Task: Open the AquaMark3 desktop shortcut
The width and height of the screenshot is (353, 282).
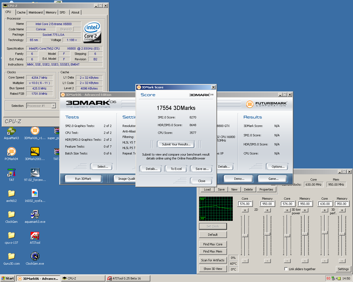Action: [11, 133]
